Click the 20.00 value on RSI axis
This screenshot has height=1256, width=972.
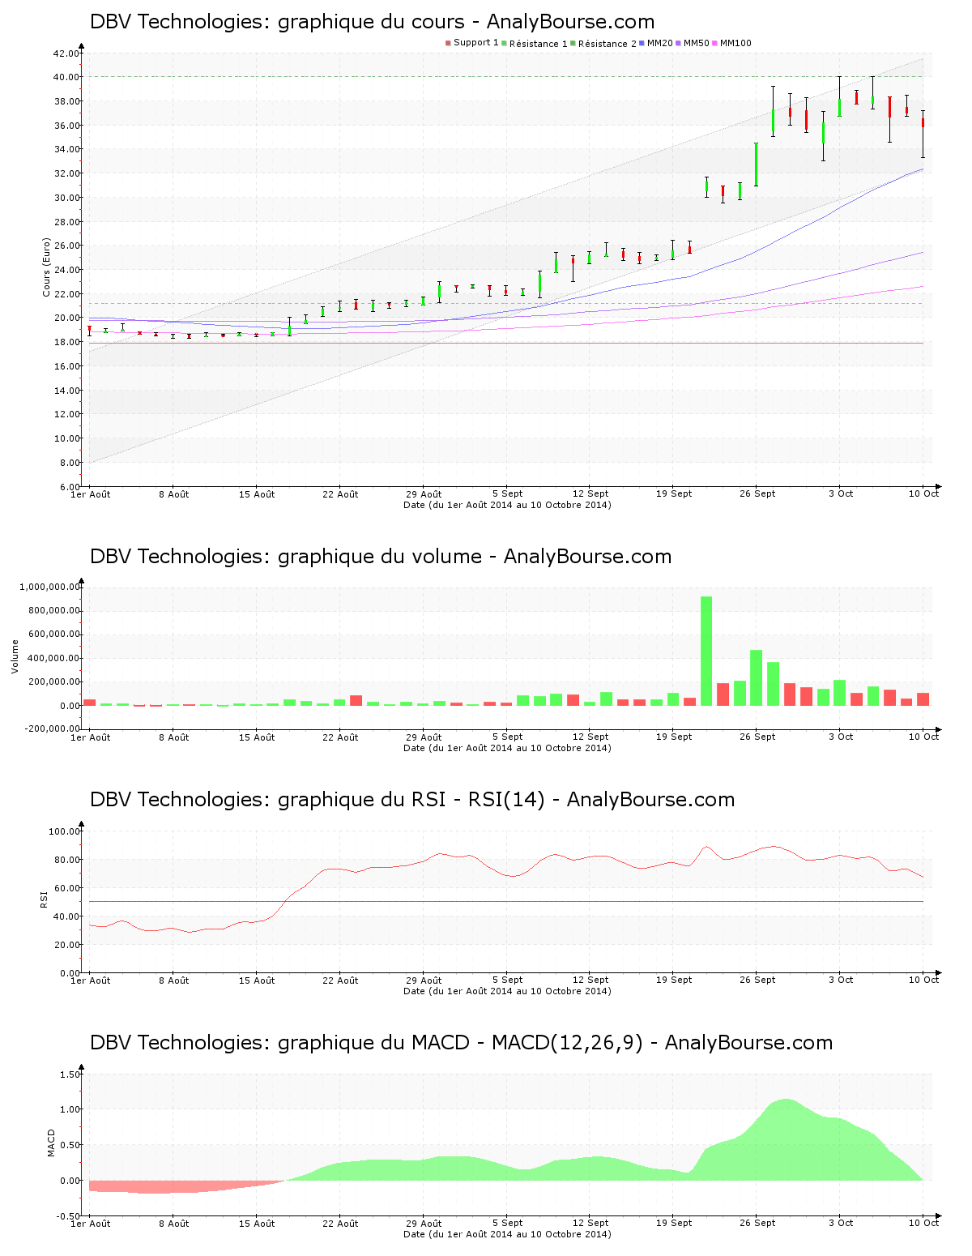click(x=66, y=945)
